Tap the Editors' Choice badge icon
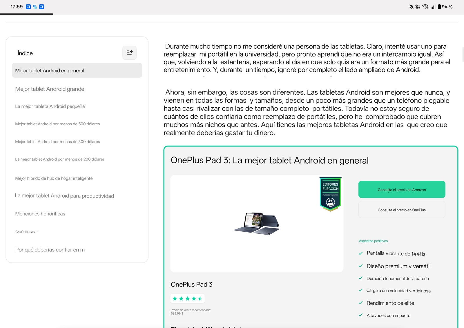This screenshot has width=464, height=328. click(330, 194)
